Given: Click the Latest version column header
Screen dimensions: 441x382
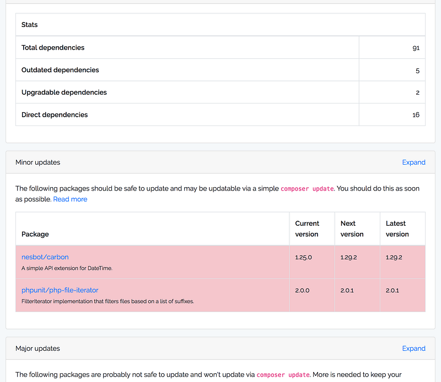Looking at the screenshot, I should click(397, 228).
